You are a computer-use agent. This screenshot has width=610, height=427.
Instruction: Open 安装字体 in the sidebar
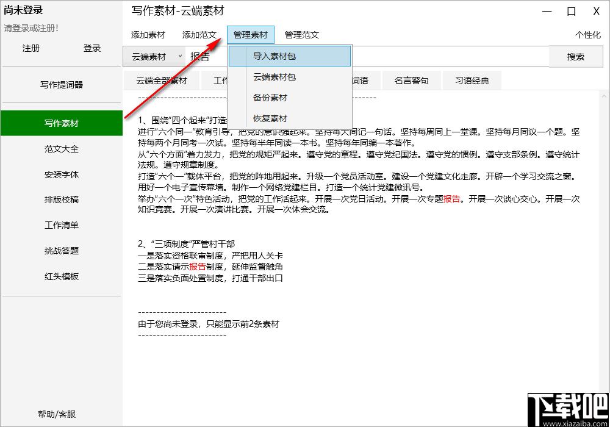tap(62, 174)
